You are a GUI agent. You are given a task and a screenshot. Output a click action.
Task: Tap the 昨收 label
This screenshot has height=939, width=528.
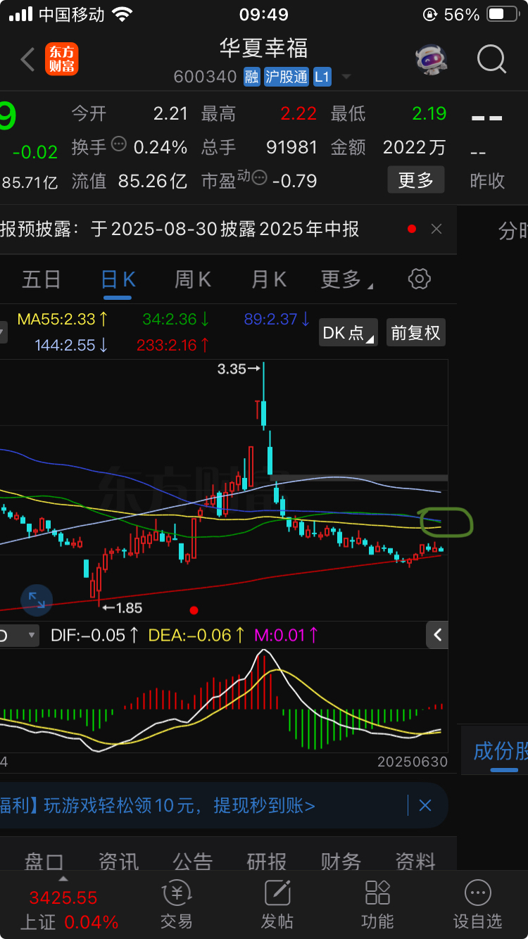click(487, 181)
